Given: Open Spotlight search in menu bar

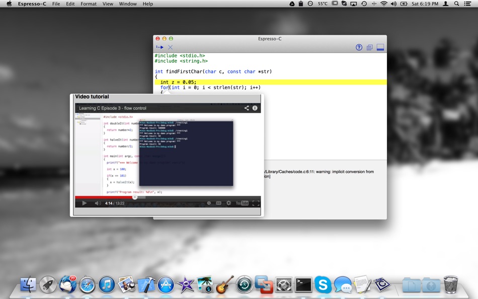Looking at the screenshot, I should click(x=456, y=4).
